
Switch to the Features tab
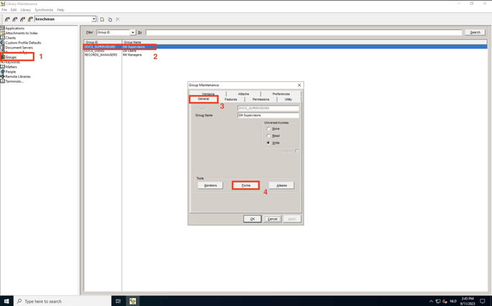(x=230, y=99)
